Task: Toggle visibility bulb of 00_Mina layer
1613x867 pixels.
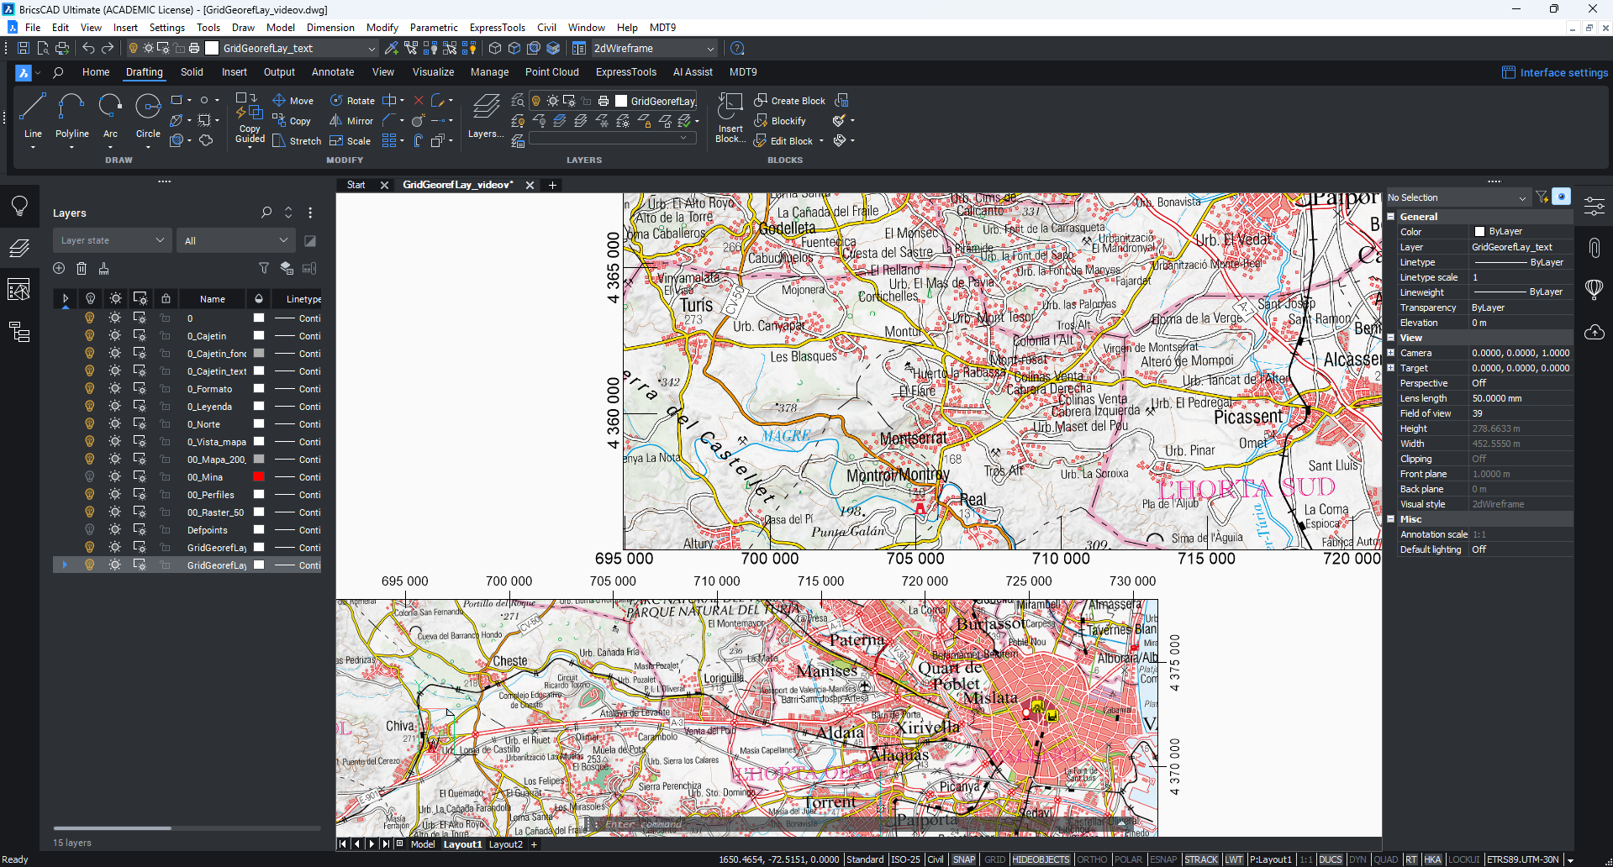Action: [x=90, y=477]
